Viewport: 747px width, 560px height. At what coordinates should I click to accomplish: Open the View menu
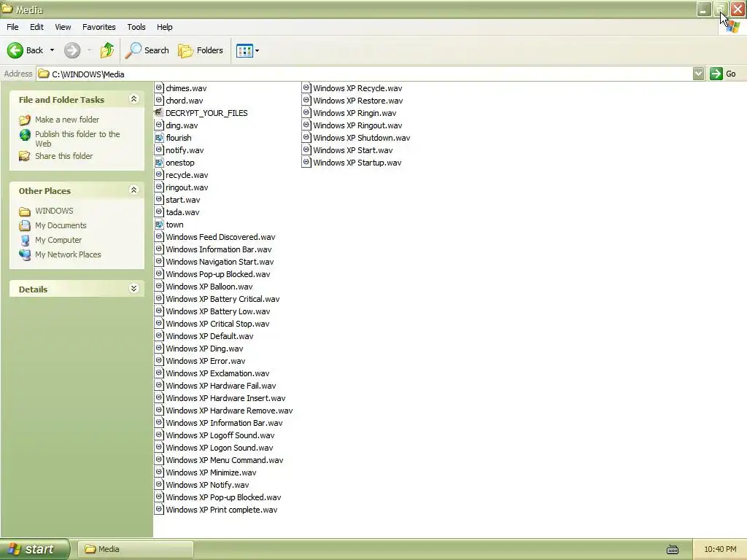(x=63, y=27)
